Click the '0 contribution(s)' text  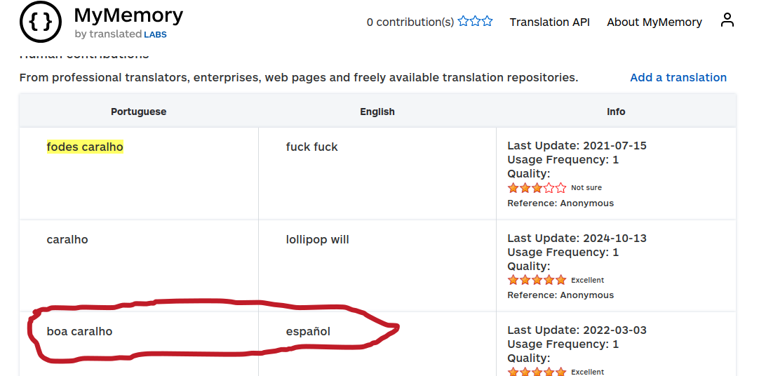(x=410, y=22)
